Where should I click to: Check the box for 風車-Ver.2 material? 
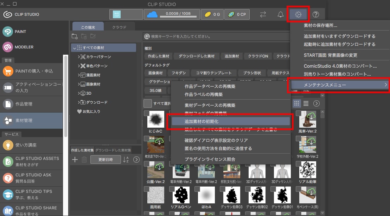299,113
